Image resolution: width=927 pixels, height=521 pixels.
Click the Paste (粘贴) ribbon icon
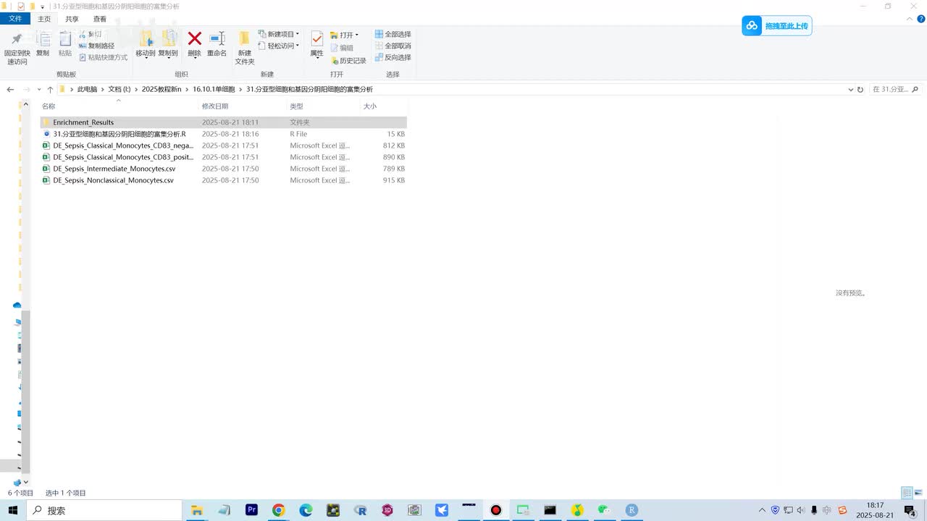coord(65,44)
